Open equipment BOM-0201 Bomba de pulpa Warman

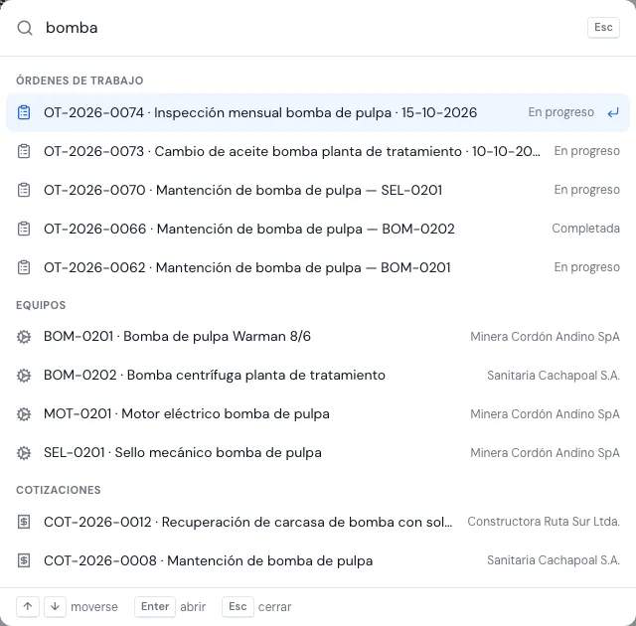click(318, 337)
